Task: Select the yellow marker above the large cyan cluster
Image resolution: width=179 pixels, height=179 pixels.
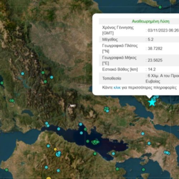Action: click(55, 149)
